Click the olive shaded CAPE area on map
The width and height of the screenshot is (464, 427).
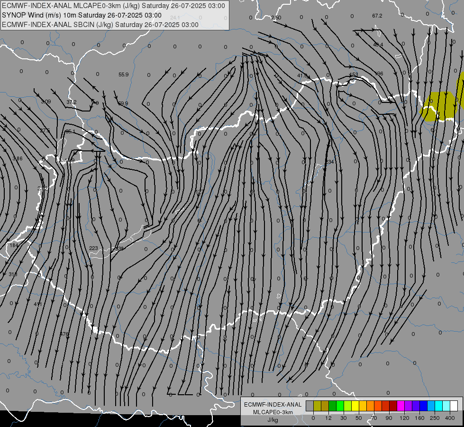point(439,107)
